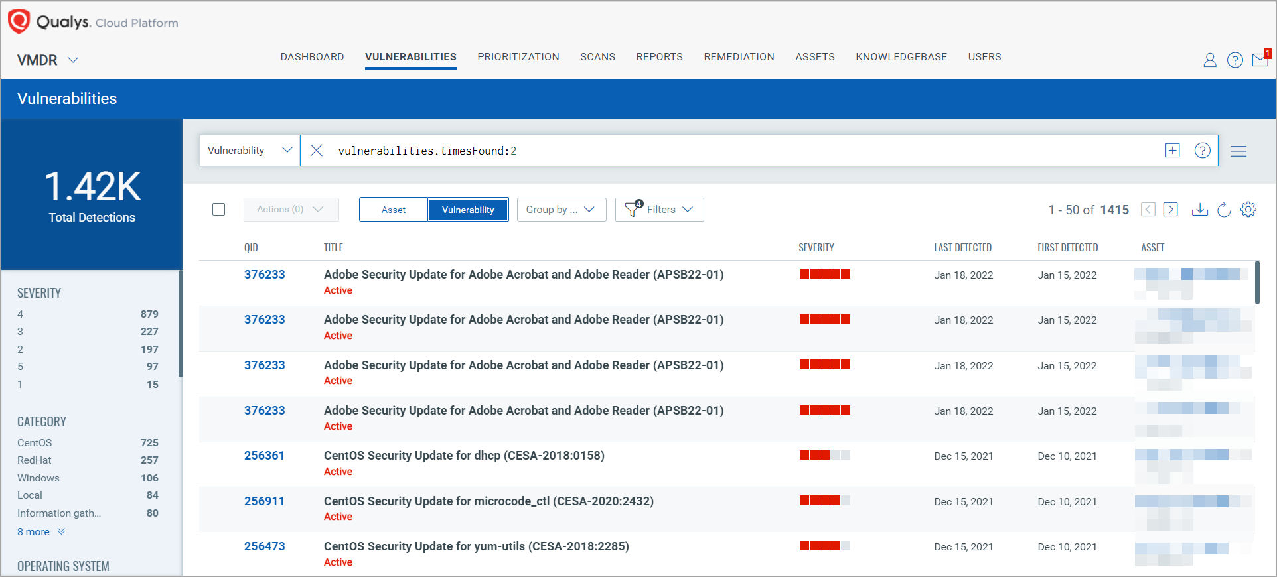Sort by the Last Detected column header

coord(962,247)
